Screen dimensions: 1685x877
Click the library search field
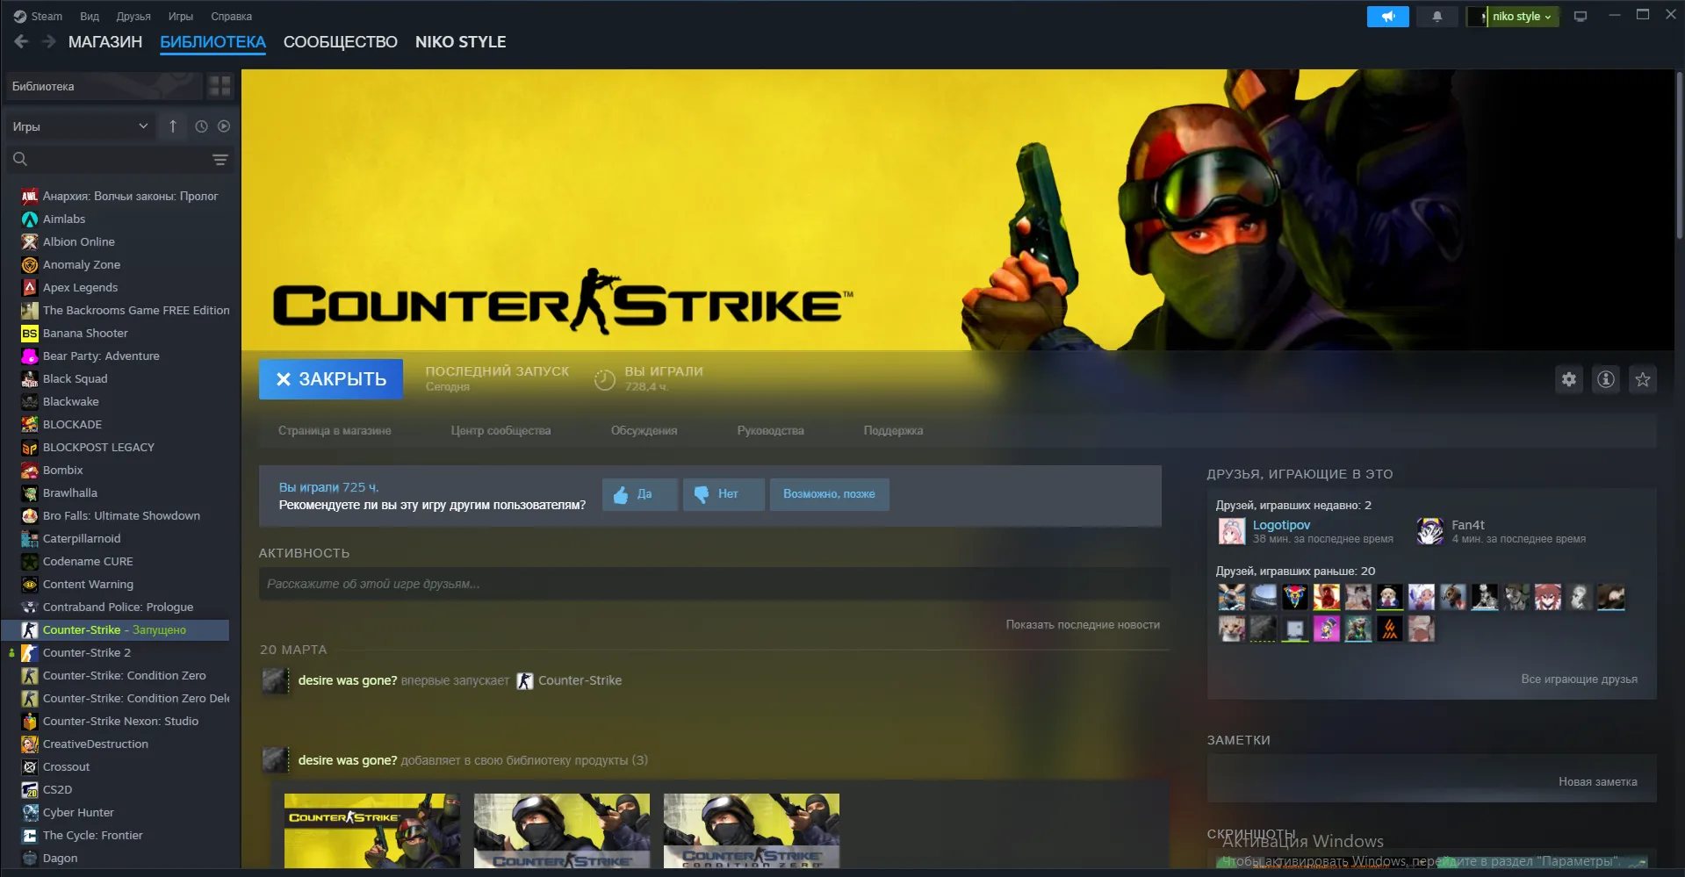110,160
